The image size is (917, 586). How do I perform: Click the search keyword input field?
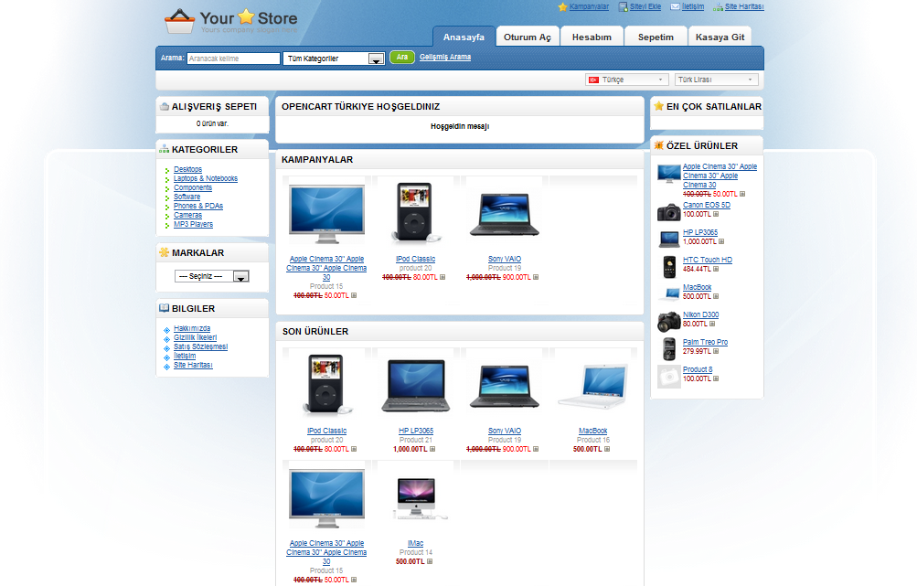pyautogui.click(x=233, y=59)
